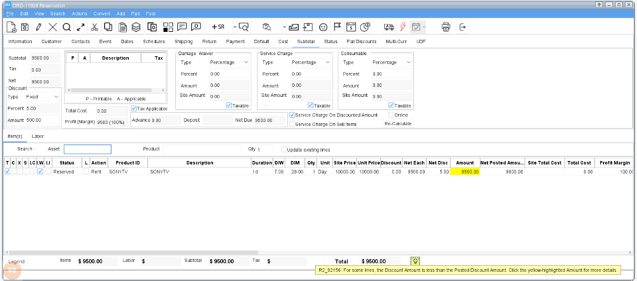
Task: Click the flag icon in toolbar
Action: [x=337, y=27]
